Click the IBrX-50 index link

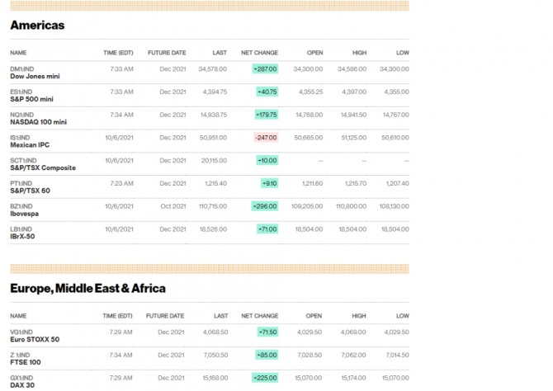[25, 237]
